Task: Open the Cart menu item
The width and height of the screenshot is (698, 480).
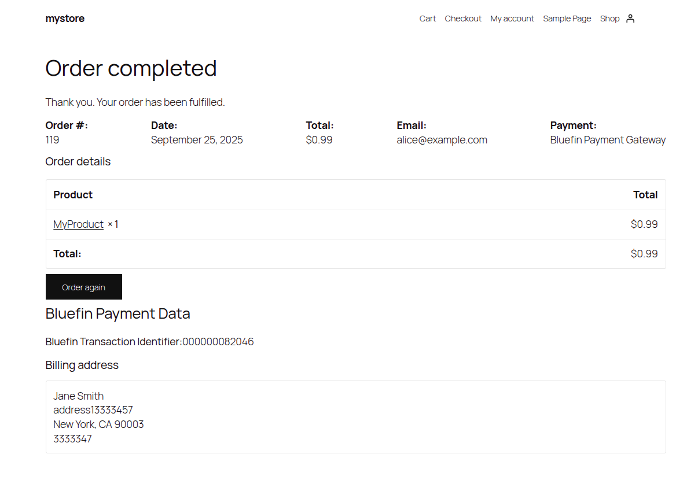Action: click(427, 18)
